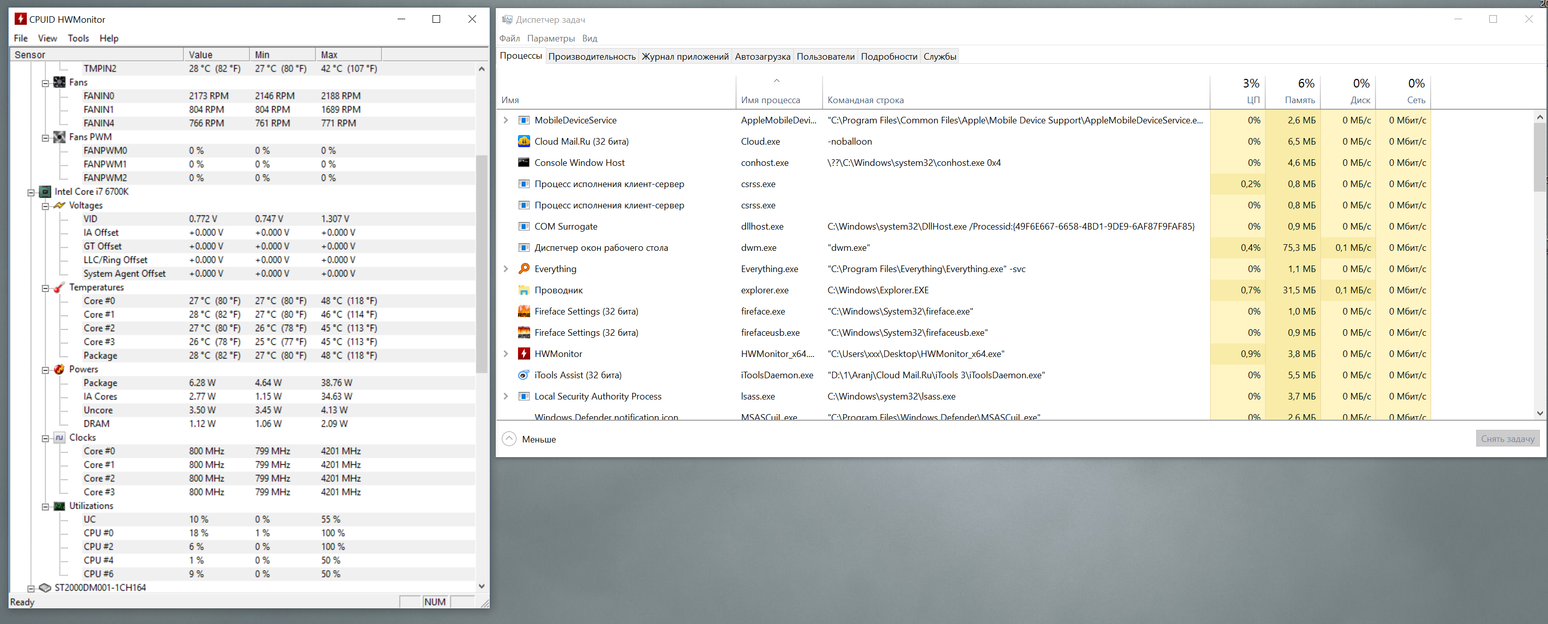This screenshot has height=624, width=1548.
Task: Collapse the Voltages tree node
Action: coord(45,207)
